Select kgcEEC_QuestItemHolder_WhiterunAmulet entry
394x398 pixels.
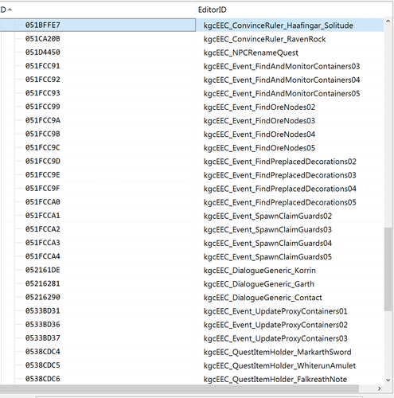[279, 365]
